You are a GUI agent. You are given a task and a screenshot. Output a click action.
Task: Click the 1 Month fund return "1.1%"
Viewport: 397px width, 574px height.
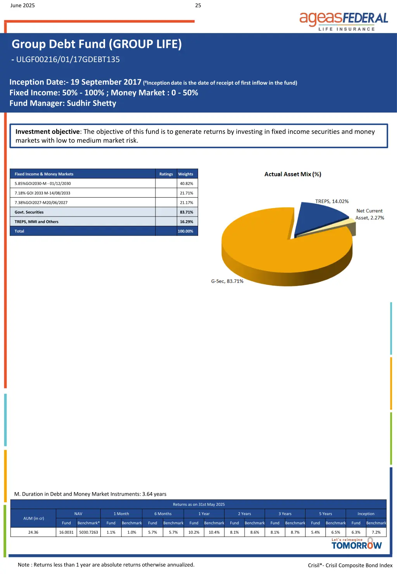pyautogui.click(x=111, y=532)
